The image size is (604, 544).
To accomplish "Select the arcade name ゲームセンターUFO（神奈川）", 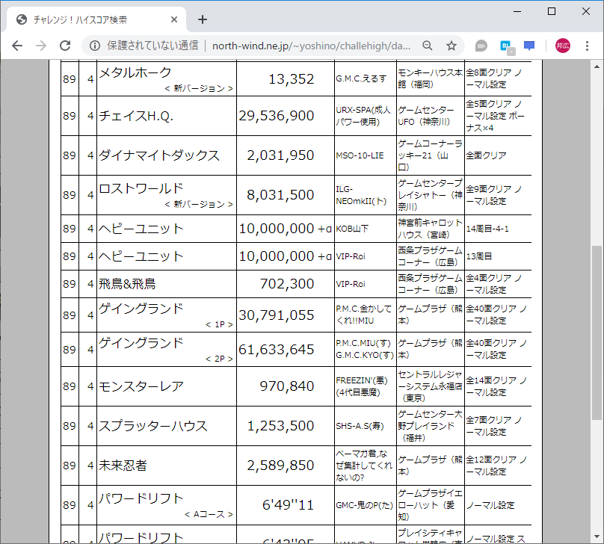I will coord(426,116).
